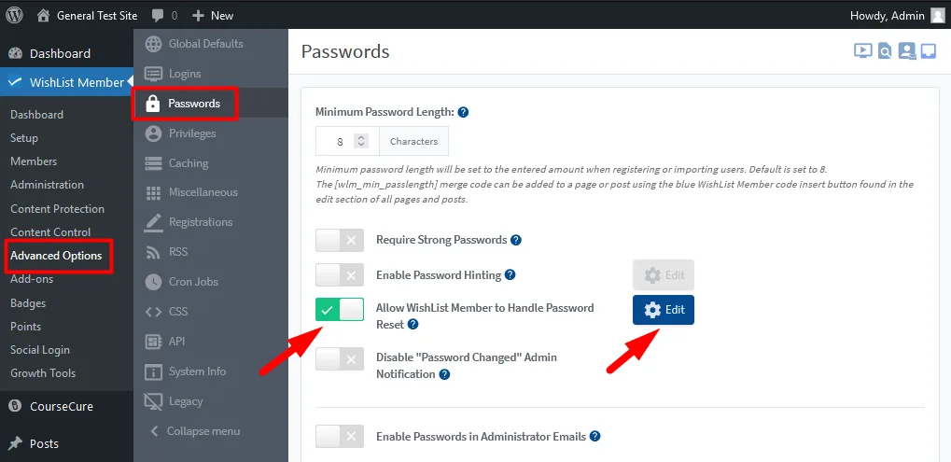The width and height of the screenshot is (951, 462).
Task: Toggle Disable Password Changed Admin Notification switch
Action: point(340,359)
